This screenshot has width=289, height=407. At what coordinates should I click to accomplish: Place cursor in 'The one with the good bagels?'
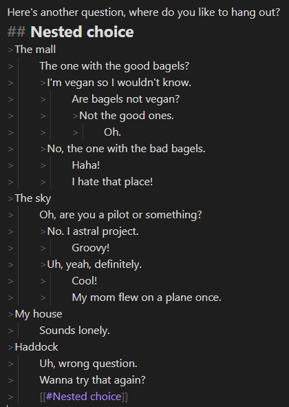point(114,66)
